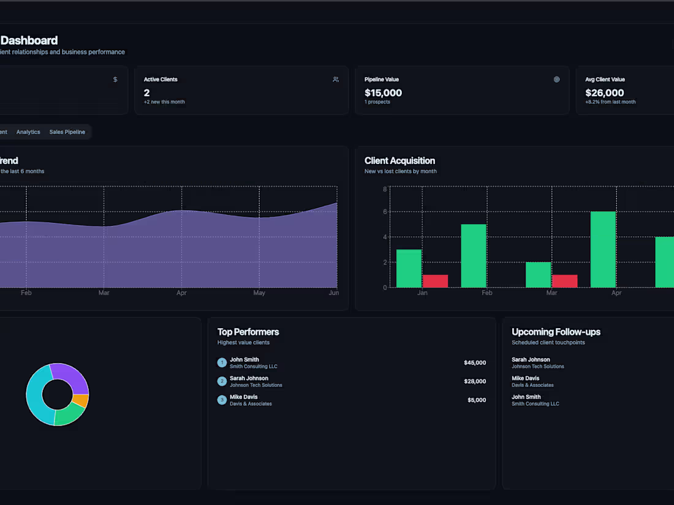Open the Sales Pipeline tab
Image resolution: width=674 pixels, height=505 pixels.
[x=67, y=132]
